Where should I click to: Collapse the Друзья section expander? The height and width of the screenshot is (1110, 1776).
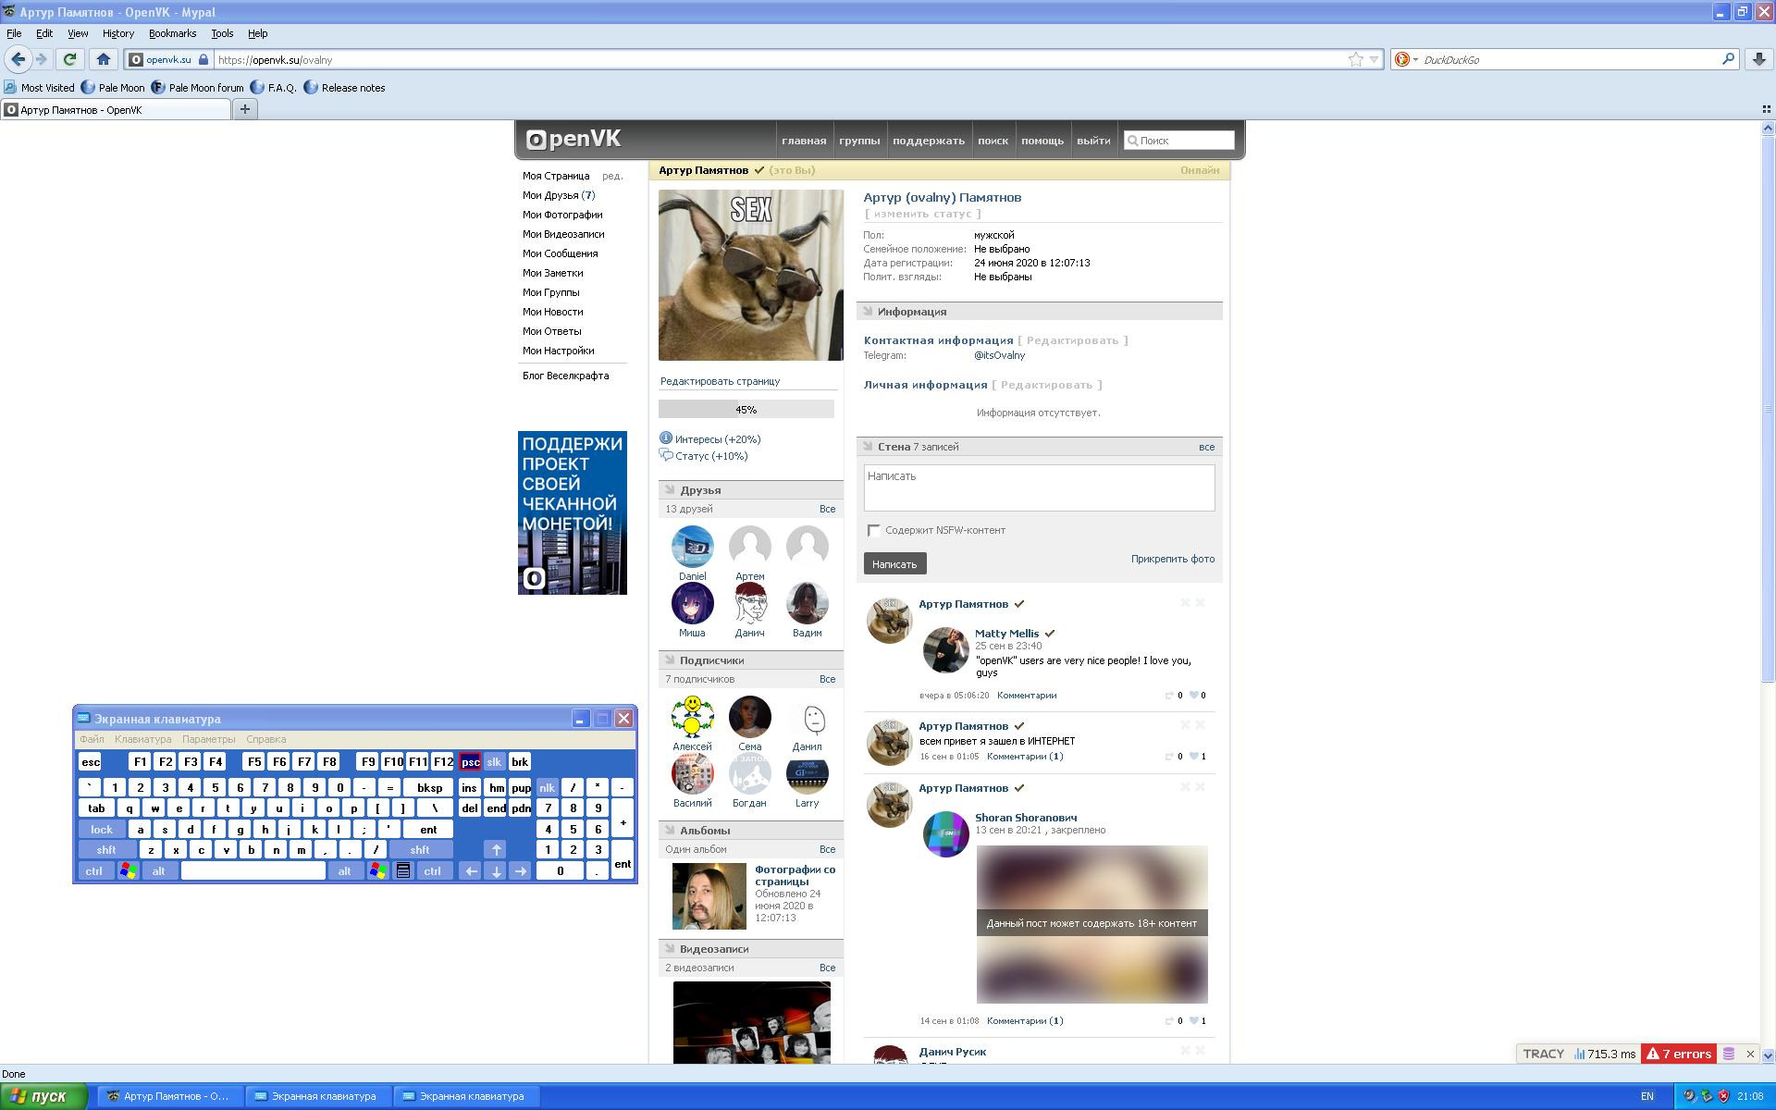668,490
